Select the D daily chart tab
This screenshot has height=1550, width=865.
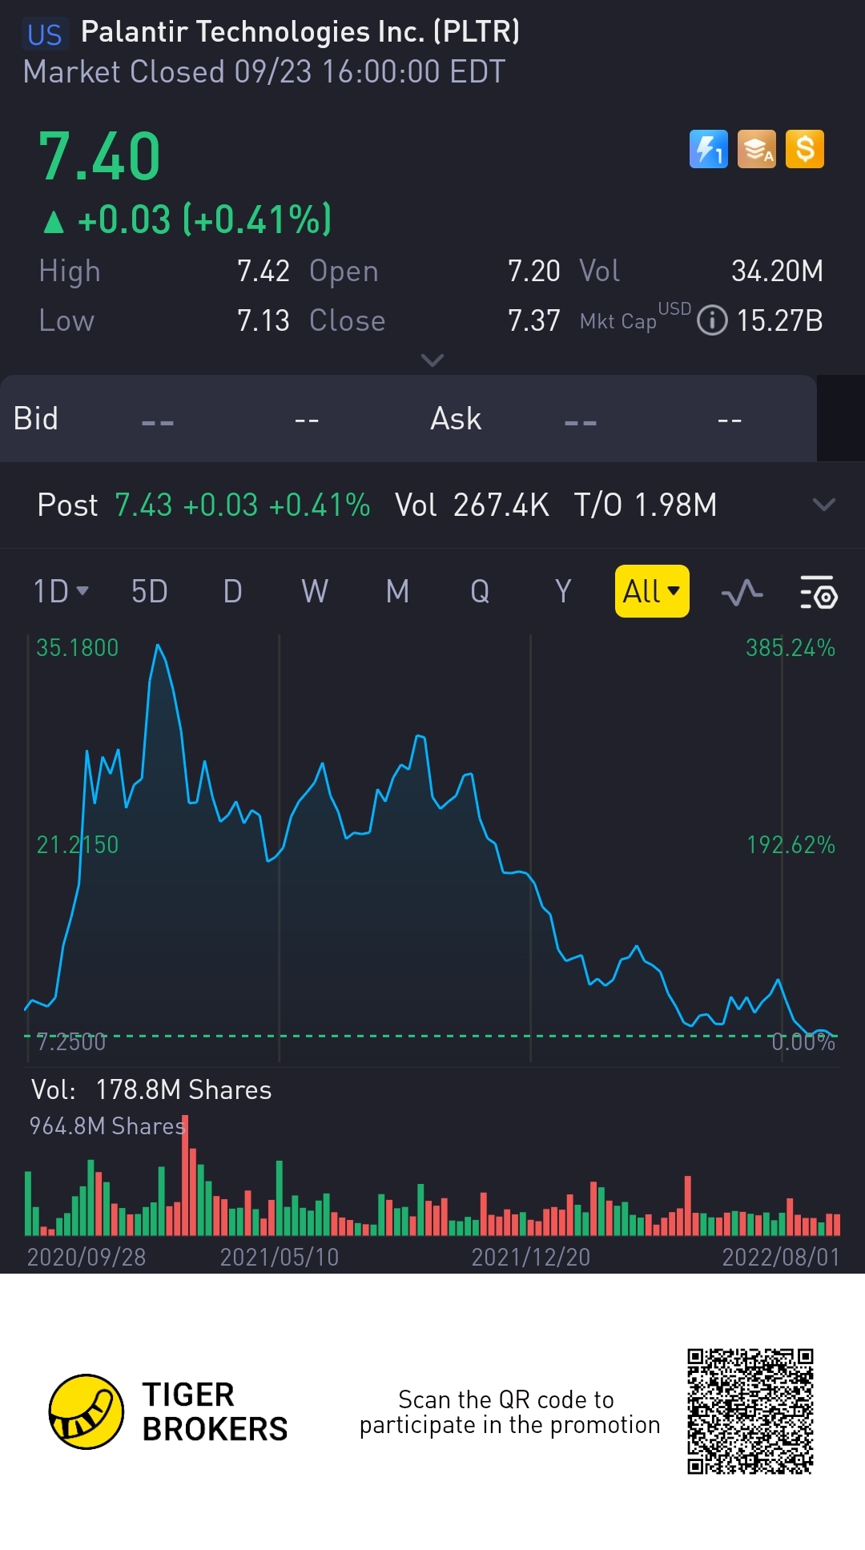pyautogui.click(x=232, y=591)
